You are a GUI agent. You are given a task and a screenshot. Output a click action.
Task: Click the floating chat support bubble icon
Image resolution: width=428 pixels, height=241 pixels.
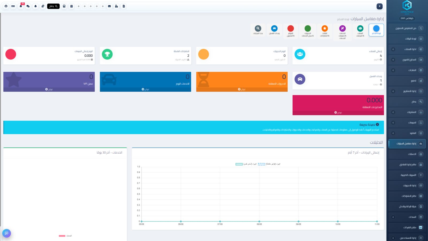click(x=6, y=233)
